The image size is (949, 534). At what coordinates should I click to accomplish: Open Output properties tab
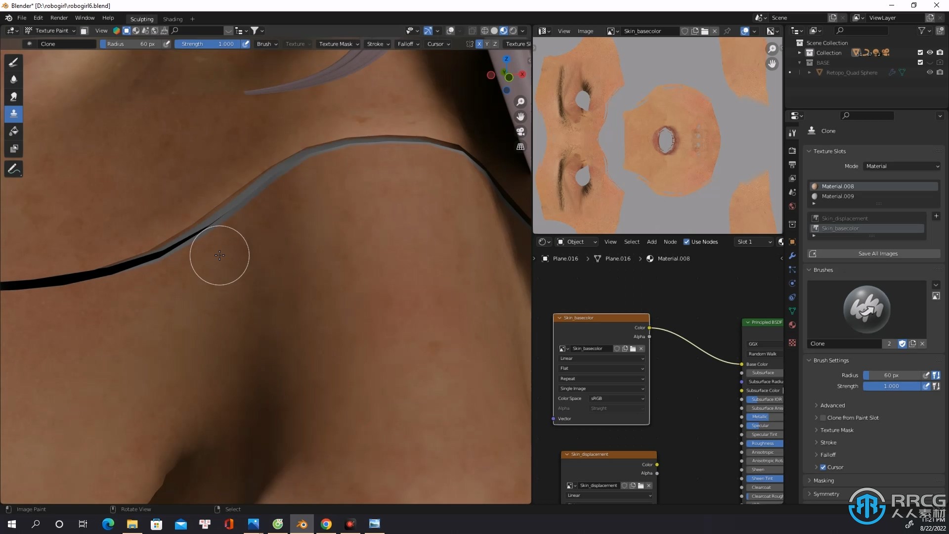pos(792,164)
